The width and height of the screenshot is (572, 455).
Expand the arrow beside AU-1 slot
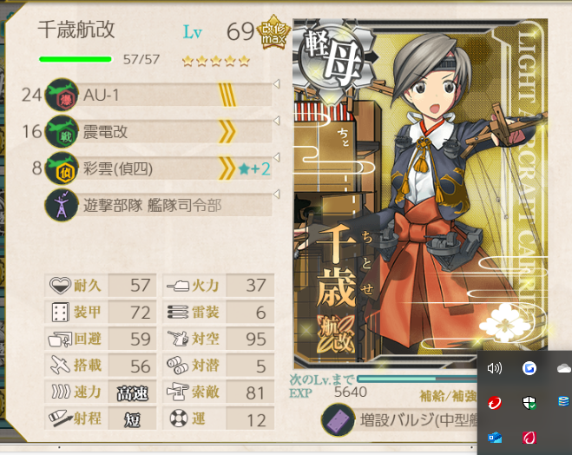point(277,84)
